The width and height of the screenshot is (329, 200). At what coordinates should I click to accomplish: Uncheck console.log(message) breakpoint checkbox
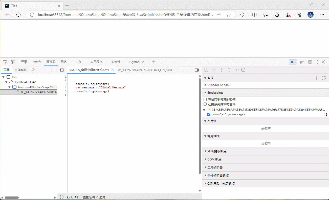point(209,114)
